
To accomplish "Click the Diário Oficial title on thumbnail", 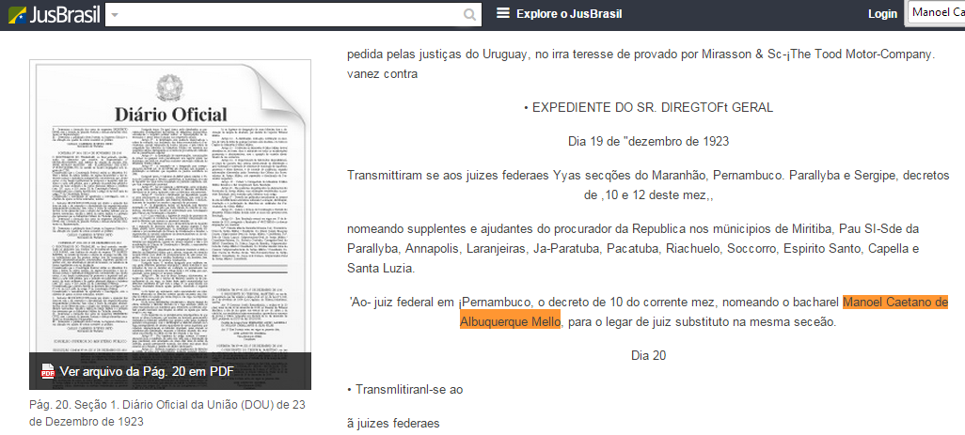I will (x=170, y=115).
